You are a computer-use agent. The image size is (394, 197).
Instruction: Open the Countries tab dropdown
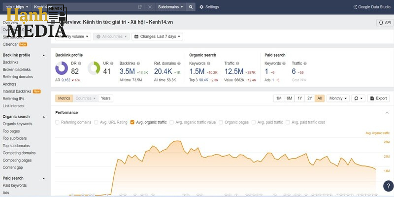pyautogui.click(x=85, y=98)
